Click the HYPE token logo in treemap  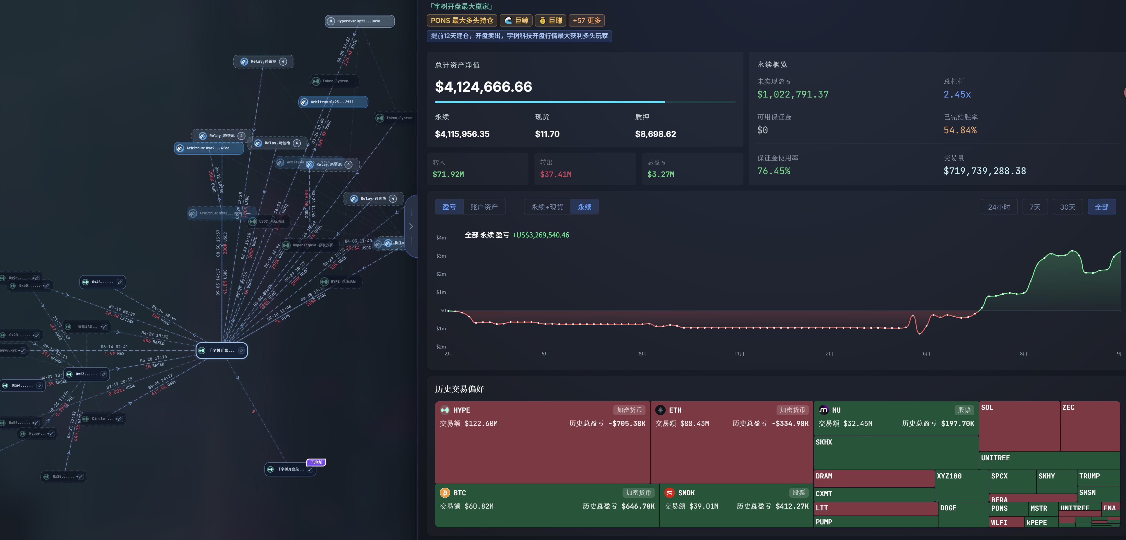pyautogui.click(x=445, y=410)
